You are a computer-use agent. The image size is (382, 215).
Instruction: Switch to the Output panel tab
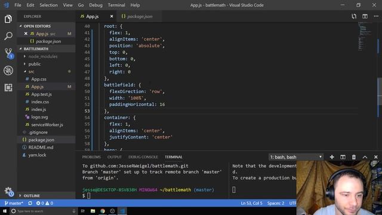click(x=115, y=157)
